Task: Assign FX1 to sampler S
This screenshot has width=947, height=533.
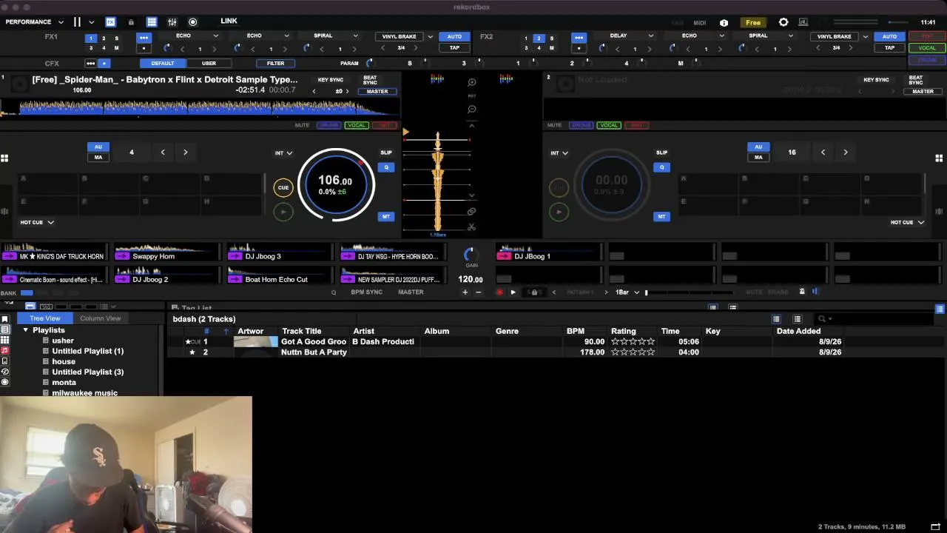Action: point(116,38)
